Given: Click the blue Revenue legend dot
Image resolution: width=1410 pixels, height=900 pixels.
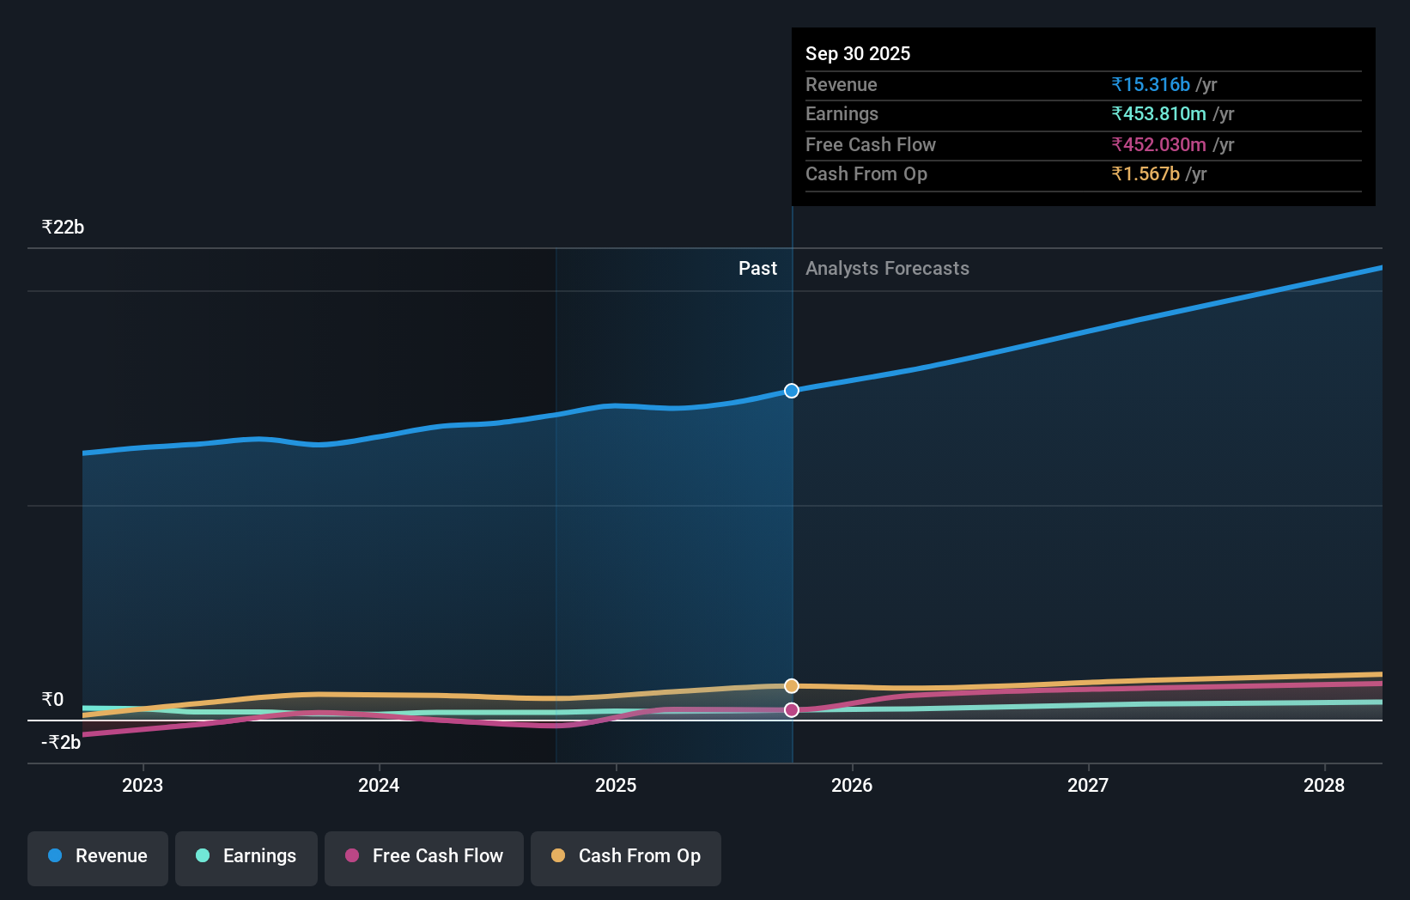Looking at the screenshot, I should [x=55, y=856].
